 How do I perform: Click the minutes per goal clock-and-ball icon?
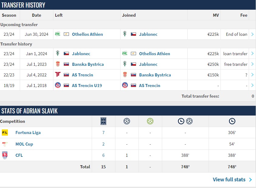tap(185, 121)
